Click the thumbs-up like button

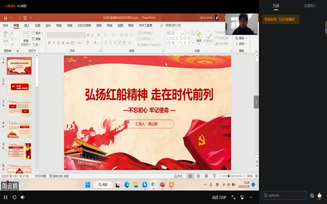pyautogui.click(x=319, y=195)
